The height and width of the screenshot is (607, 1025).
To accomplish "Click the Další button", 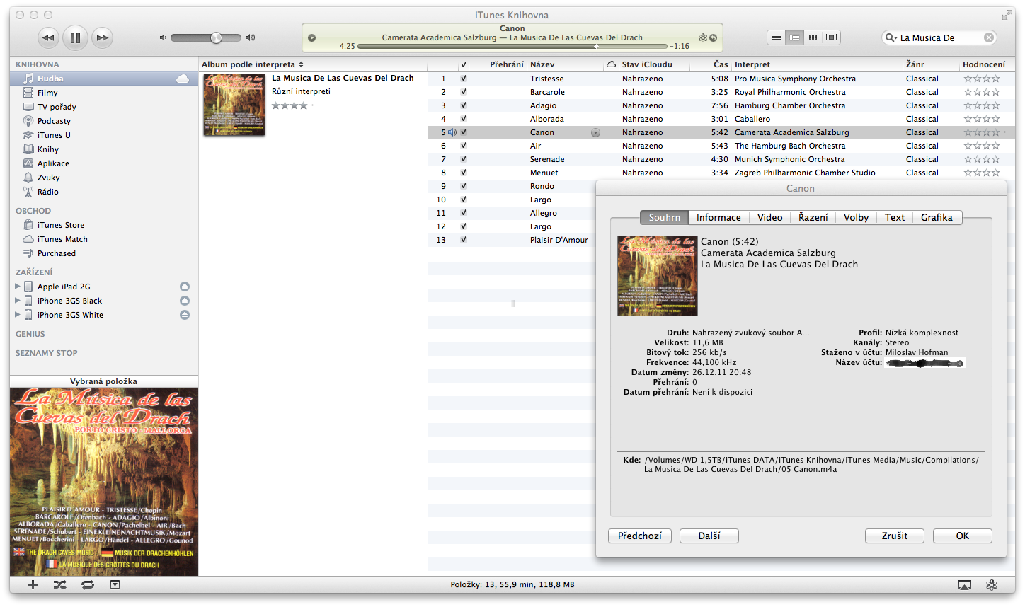I will (x=709, y=536).
